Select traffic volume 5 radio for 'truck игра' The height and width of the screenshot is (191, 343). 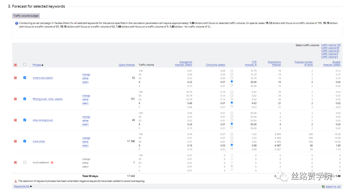(232, 149)
